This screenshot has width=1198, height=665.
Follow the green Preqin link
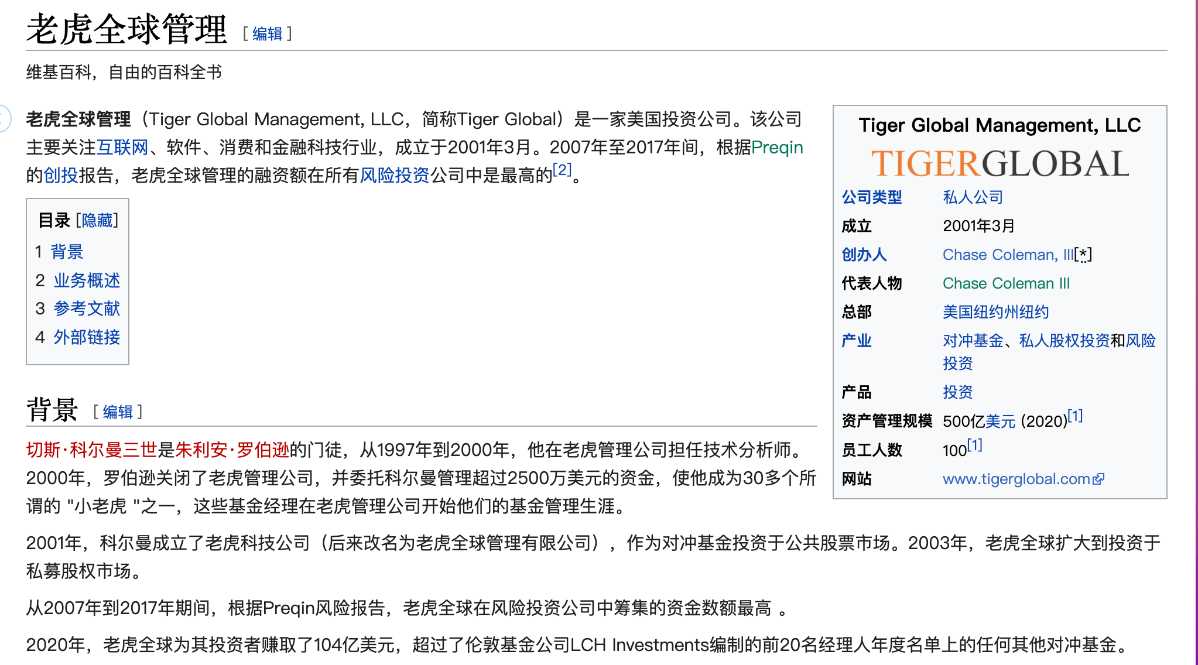(x=776, y=147)
